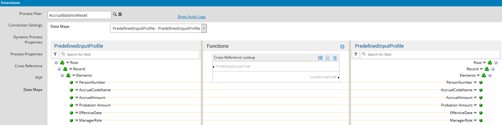The width and height of the screenshot is (502, 125).
Task: Delete the Cross Reference Lookup function
Action: 335,58
